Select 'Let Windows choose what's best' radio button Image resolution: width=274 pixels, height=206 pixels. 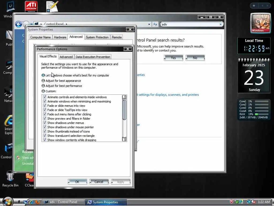[x=43, y=75]
